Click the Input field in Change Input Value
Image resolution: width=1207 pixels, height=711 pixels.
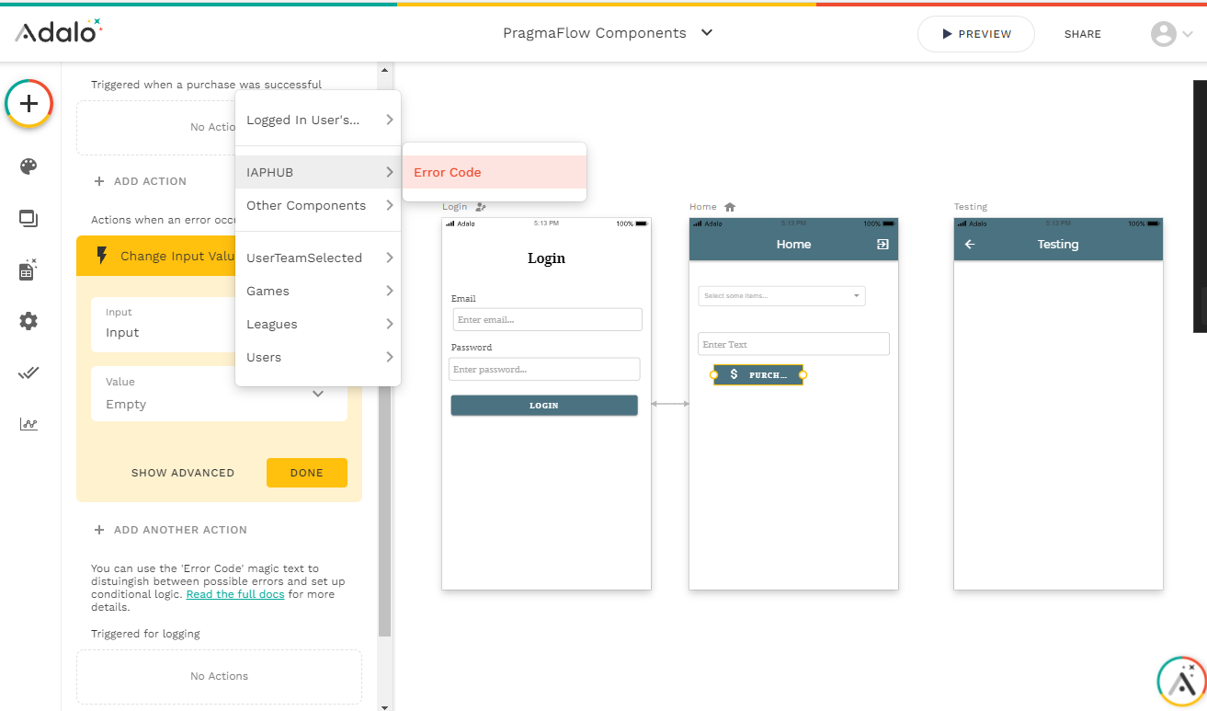[164, 325]
